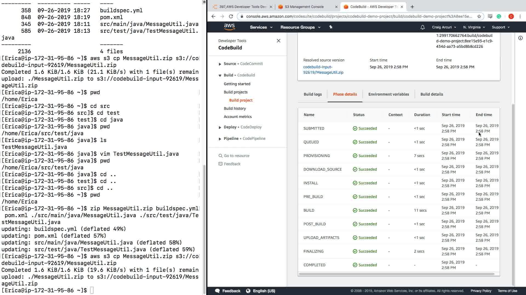Close the Developer Tools side panel

coord(278,41)
